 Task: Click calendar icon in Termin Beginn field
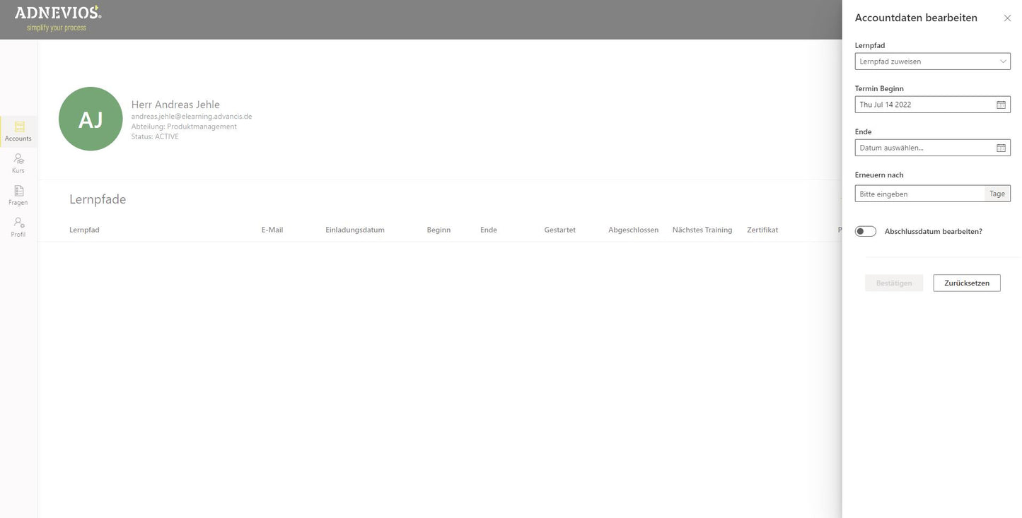[1001, 105]
